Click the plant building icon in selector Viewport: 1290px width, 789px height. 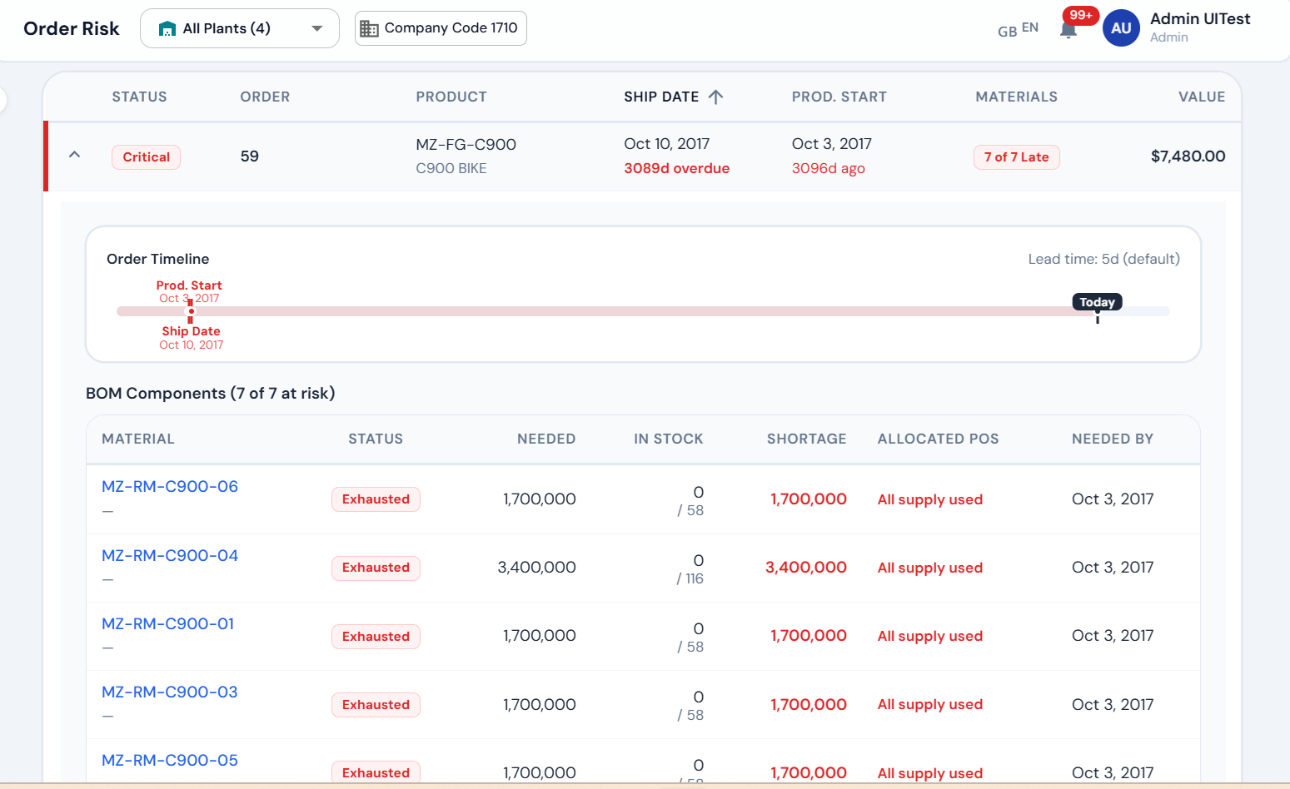point(167,29)
